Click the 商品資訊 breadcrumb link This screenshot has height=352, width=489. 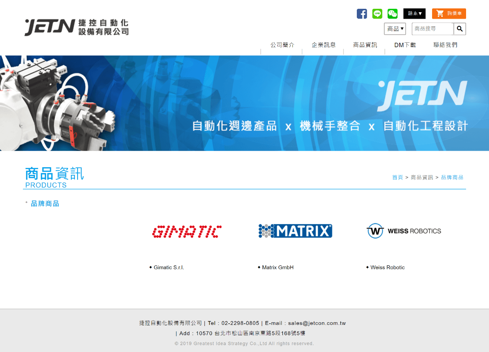click(422, 178)
